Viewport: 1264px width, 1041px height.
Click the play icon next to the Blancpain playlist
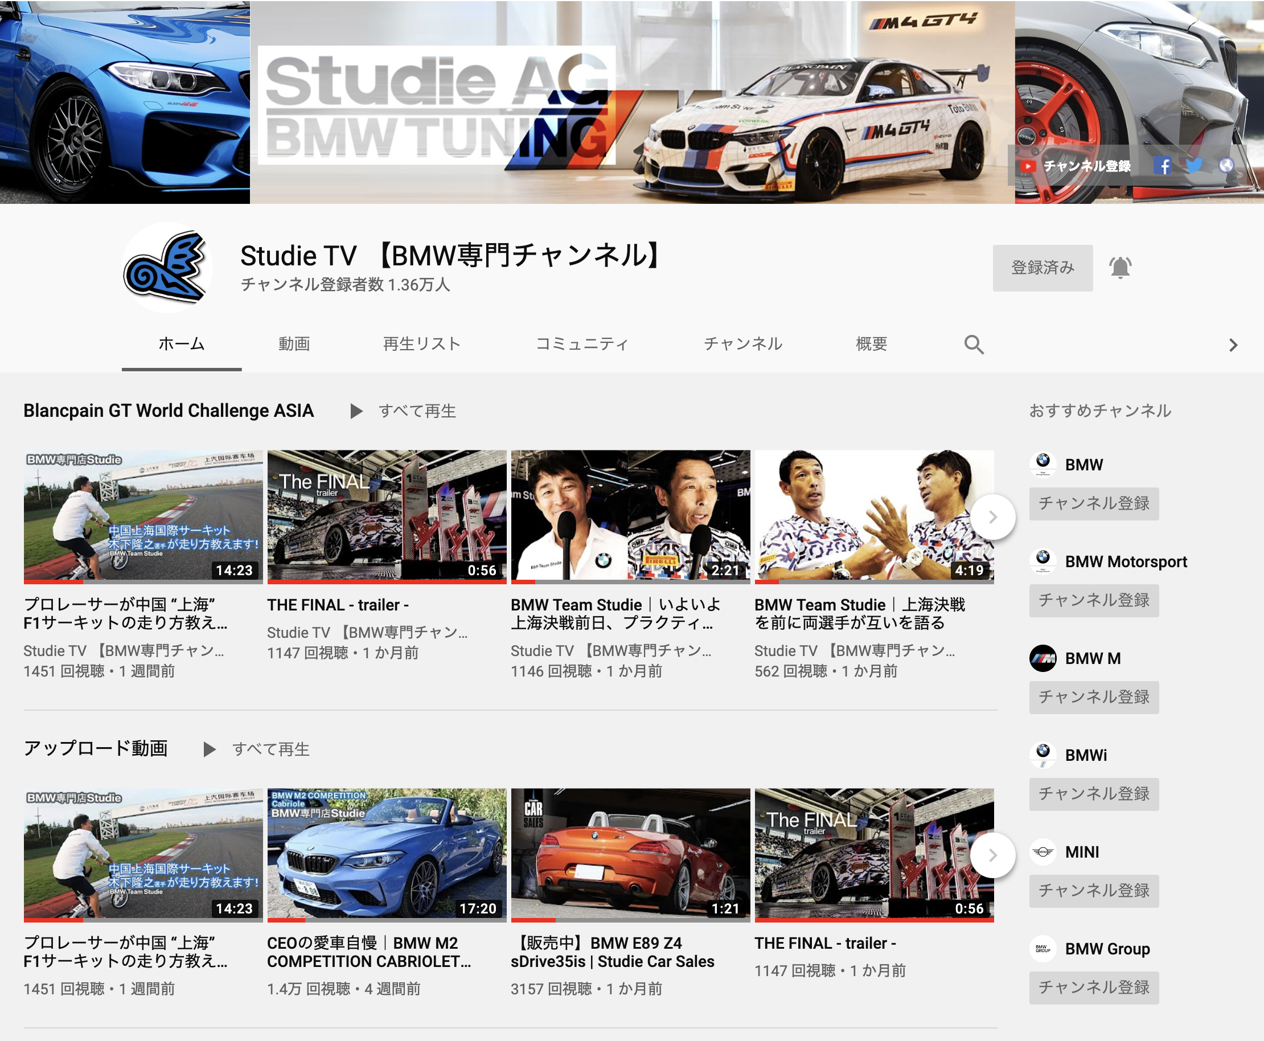coord(356,411)
